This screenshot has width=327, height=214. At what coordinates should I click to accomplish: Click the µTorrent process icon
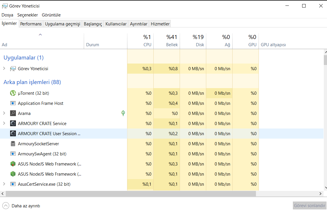[x=13, y=93]
